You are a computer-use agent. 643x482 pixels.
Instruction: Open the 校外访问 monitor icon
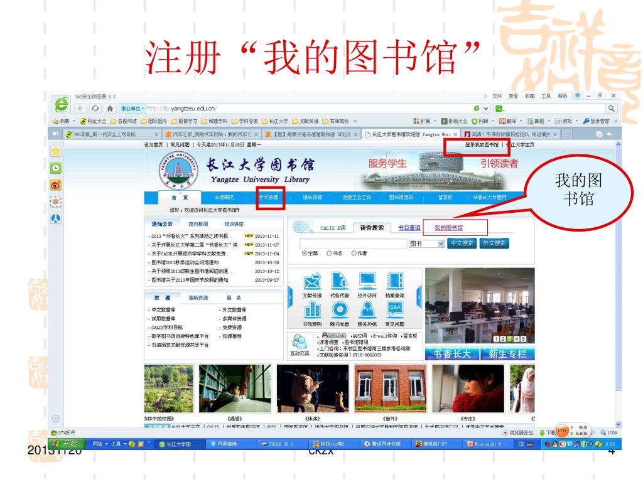367,281
